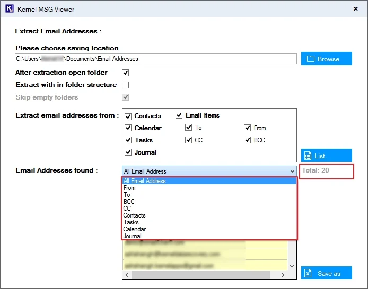The width and height of the screenshot is (368, 289).
Task: Click the horizontal scrollbar right arrow
Action: [x=283, y=275]
